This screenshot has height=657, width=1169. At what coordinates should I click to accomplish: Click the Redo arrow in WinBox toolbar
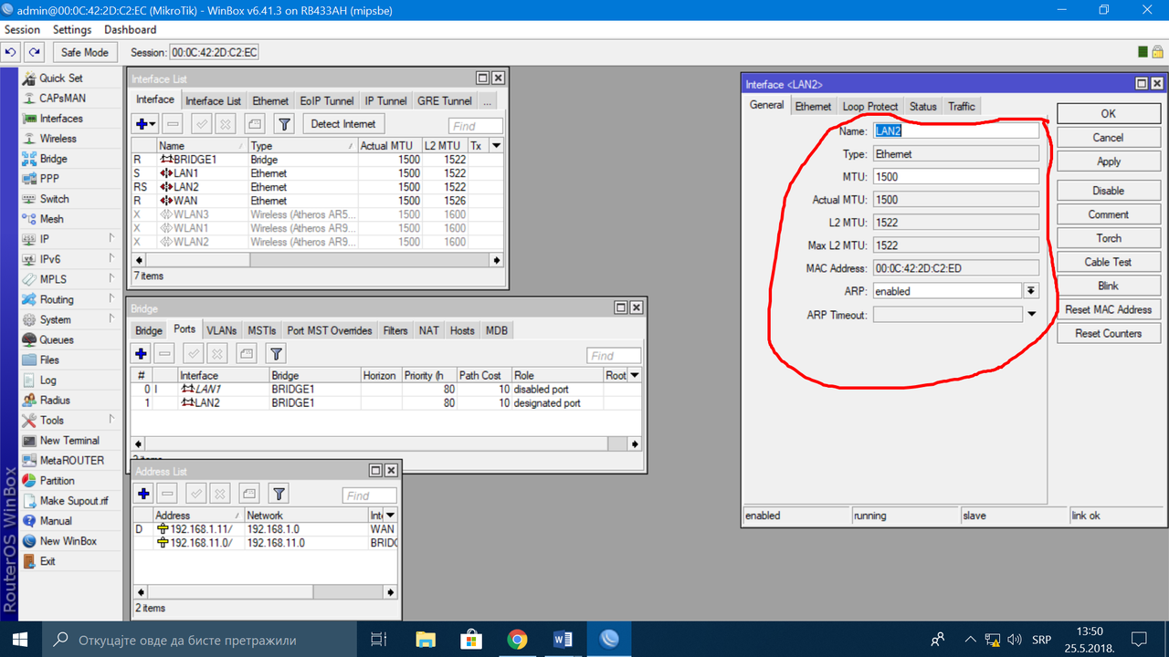click(x=34, y=53)
